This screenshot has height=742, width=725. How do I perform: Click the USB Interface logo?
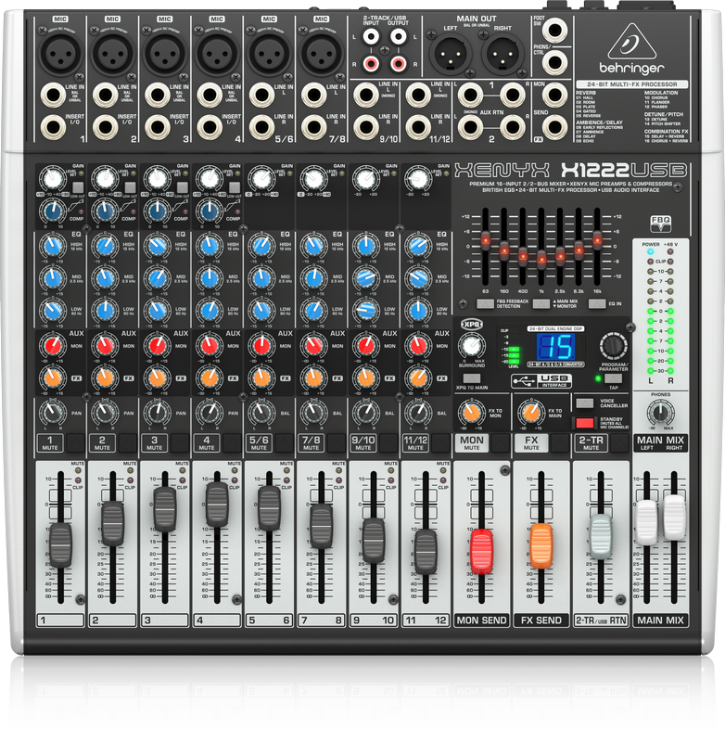point(541,381)
